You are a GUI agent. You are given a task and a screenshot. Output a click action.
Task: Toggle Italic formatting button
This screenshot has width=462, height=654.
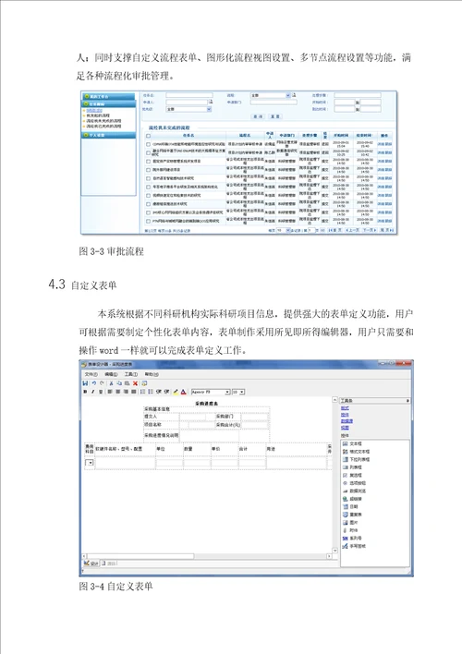coord(92,392)
